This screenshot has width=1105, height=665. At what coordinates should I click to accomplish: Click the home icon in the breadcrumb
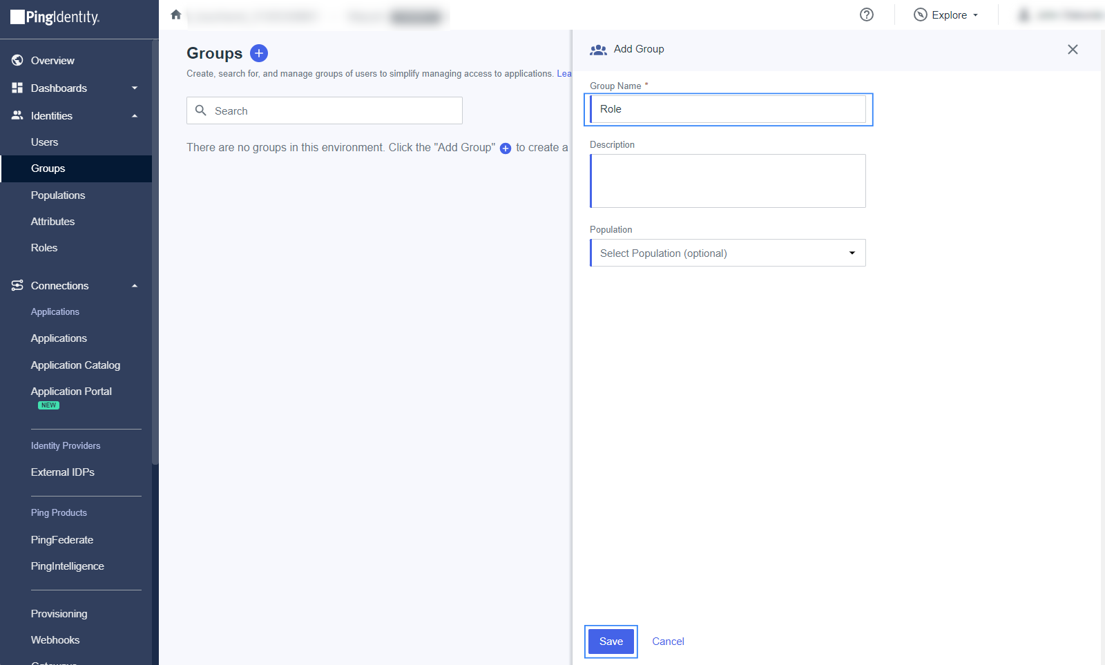(x=176, y=15)
